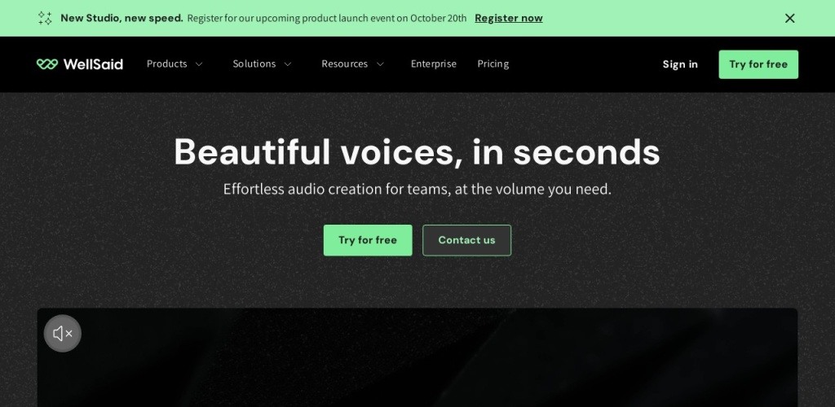Open the Solutions menu label
835x407 pixels.
(x=254, y=64)
